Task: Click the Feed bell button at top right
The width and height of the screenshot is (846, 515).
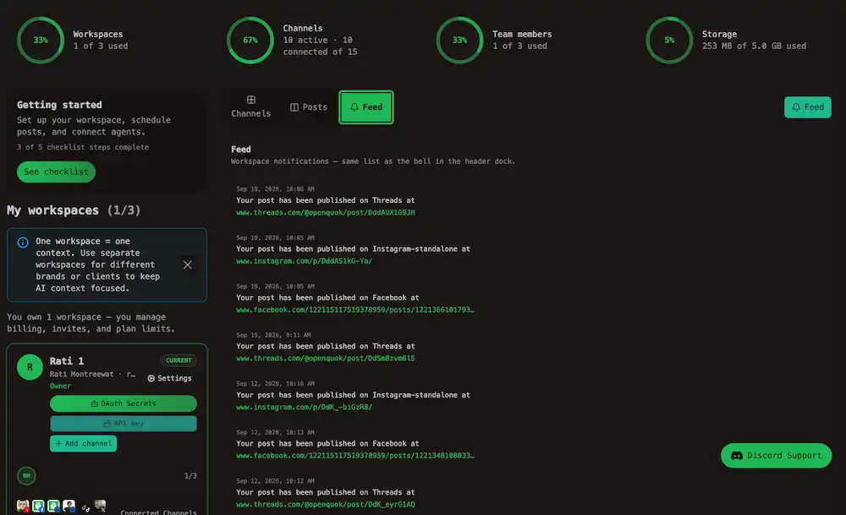Action: [807, 107]
